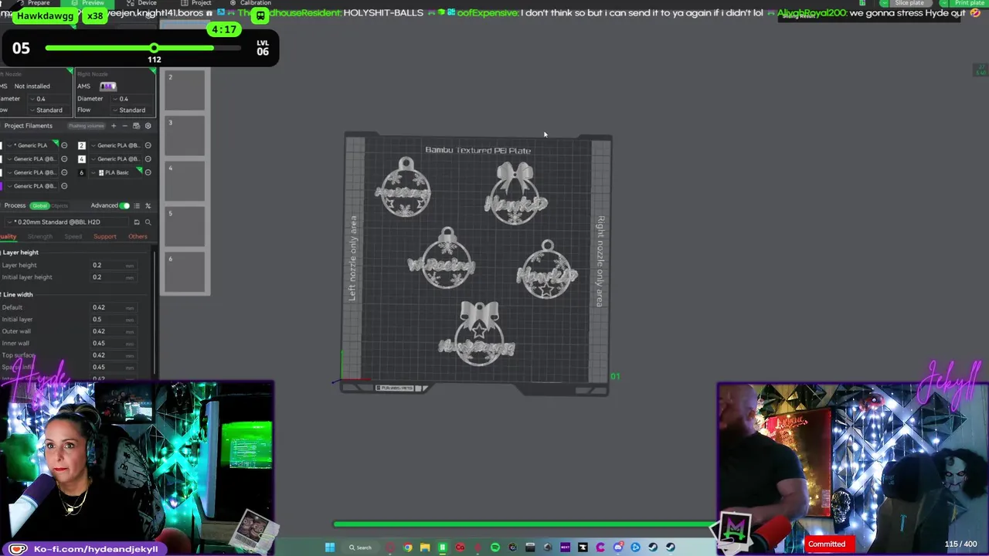Switch process scope to Objects
The height and width of the screenshot is (556, 989).
click(59, 205)
